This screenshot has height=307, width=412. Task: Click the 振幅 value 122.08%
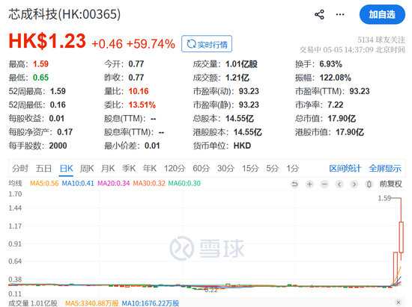pos(336,78)
